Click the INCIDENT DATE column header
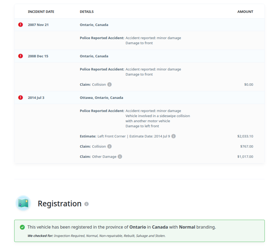Image resolution: width=279 pixels, height=246 pixels. click(x=41, y=12)
